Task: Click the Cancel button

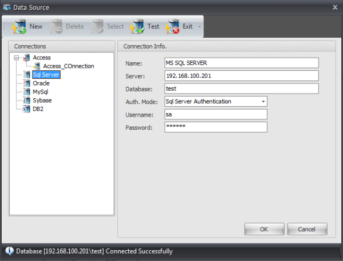Action: click(307, 229)
